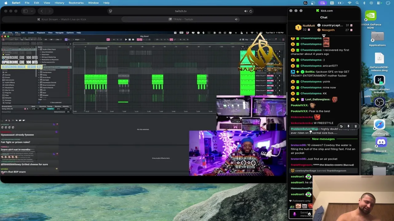Expand the Safari sidebar dropdown chevron
The width and height of the screenshot is (394, 221).
tap(31, 11)
